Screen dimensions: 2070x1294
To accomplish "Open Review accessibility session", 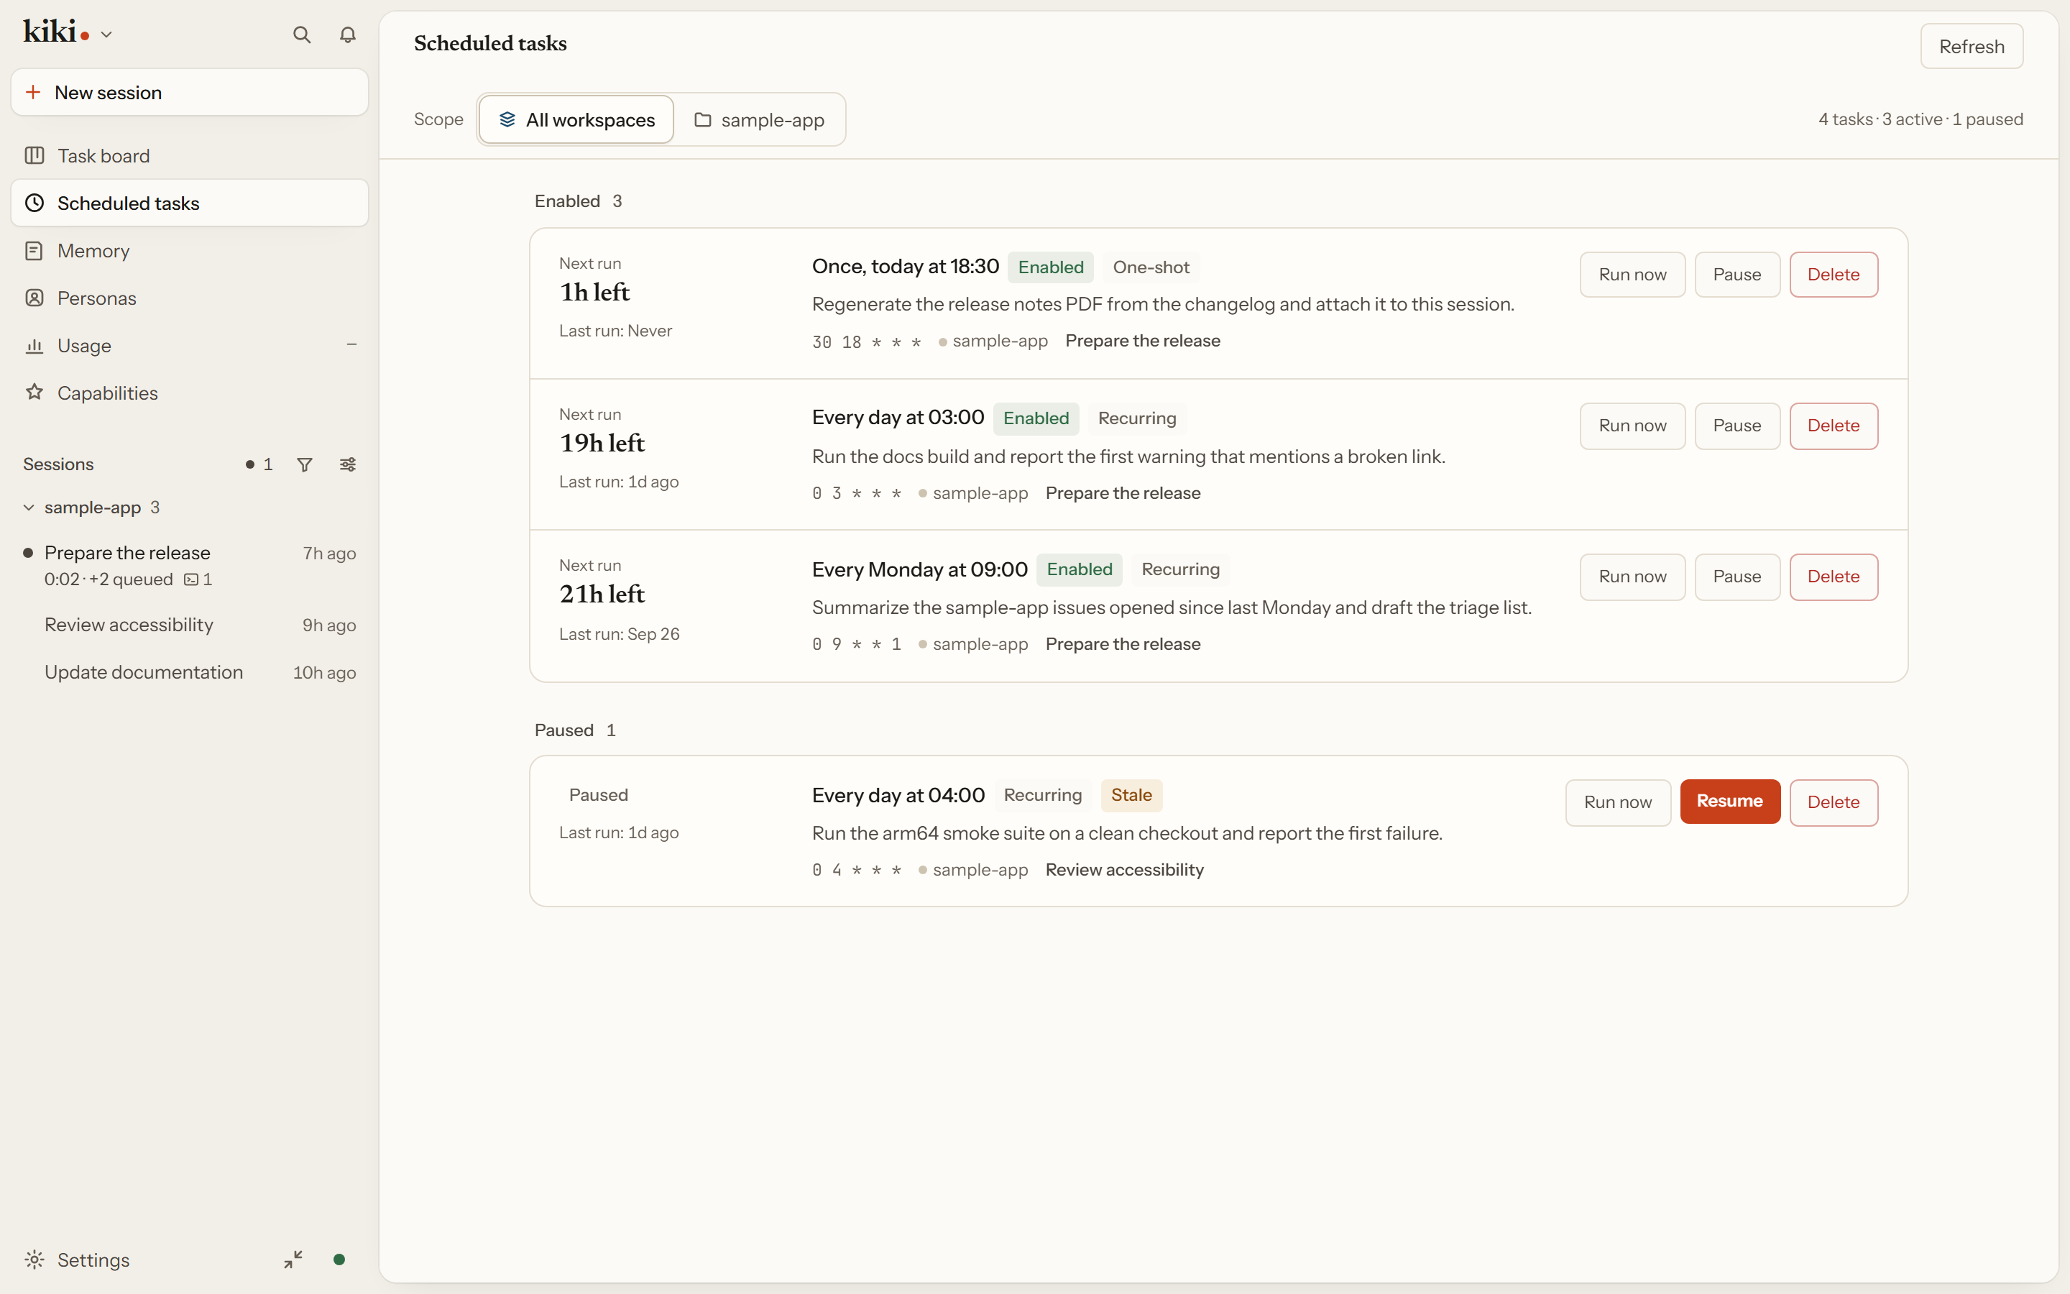I will (189, 625).
